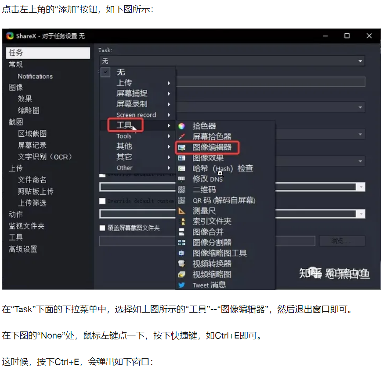Click the QR icon next to 二维码
This screenshot has height=374, width=383.
(x=181, y=190)
